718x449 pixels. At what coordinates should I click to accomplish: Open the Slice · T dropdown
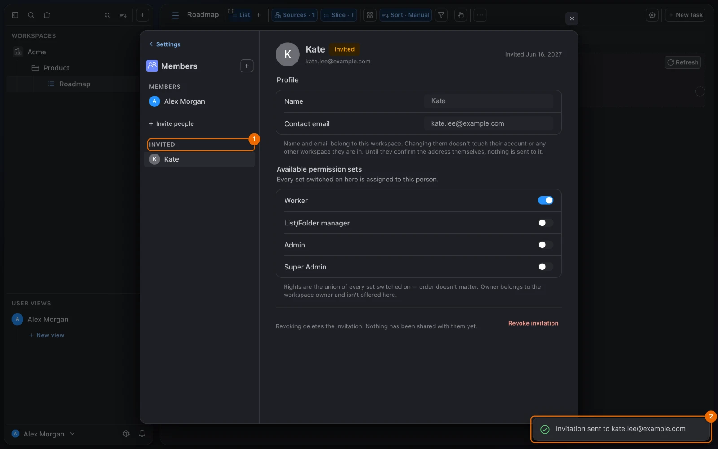(339, 15)
